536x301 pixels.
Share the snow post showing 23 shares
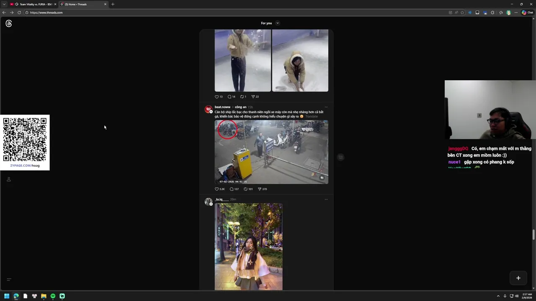pos(255,97)
